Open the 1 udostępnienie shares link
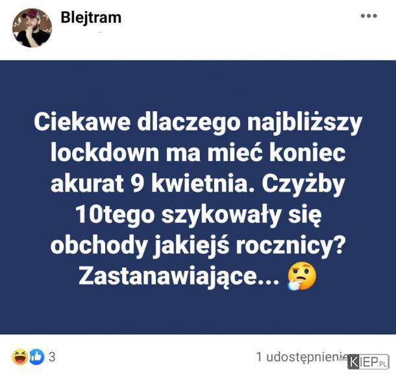 (302, 357)
